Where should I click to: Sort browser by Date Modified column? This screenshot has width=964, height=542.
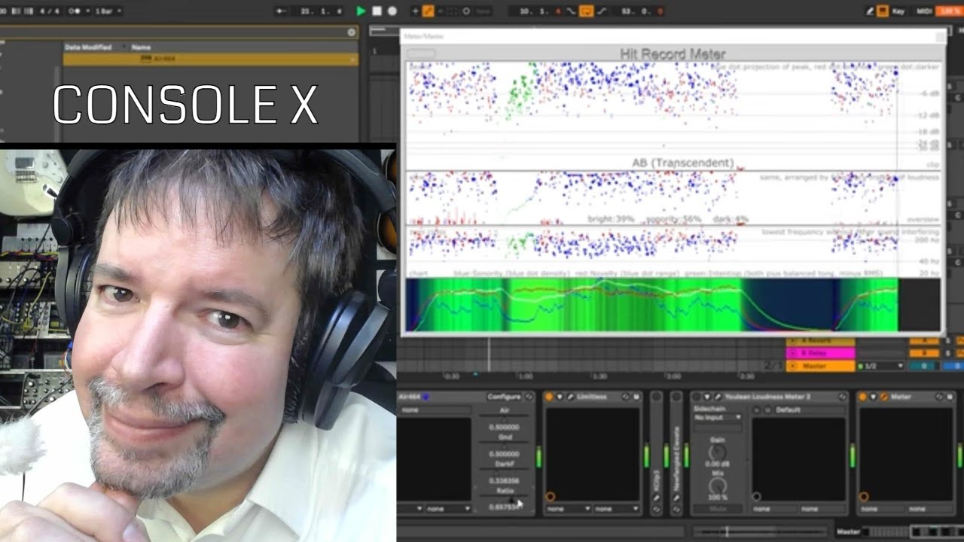(88, 47)
